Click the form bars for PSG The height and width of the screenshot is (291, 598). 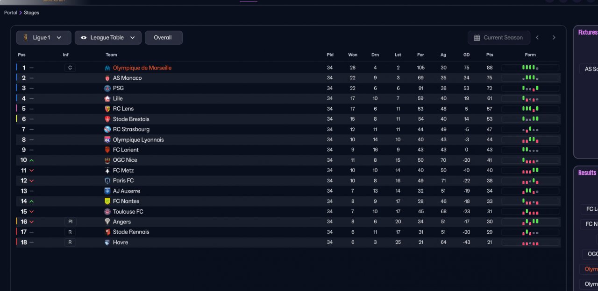point(530,89)
